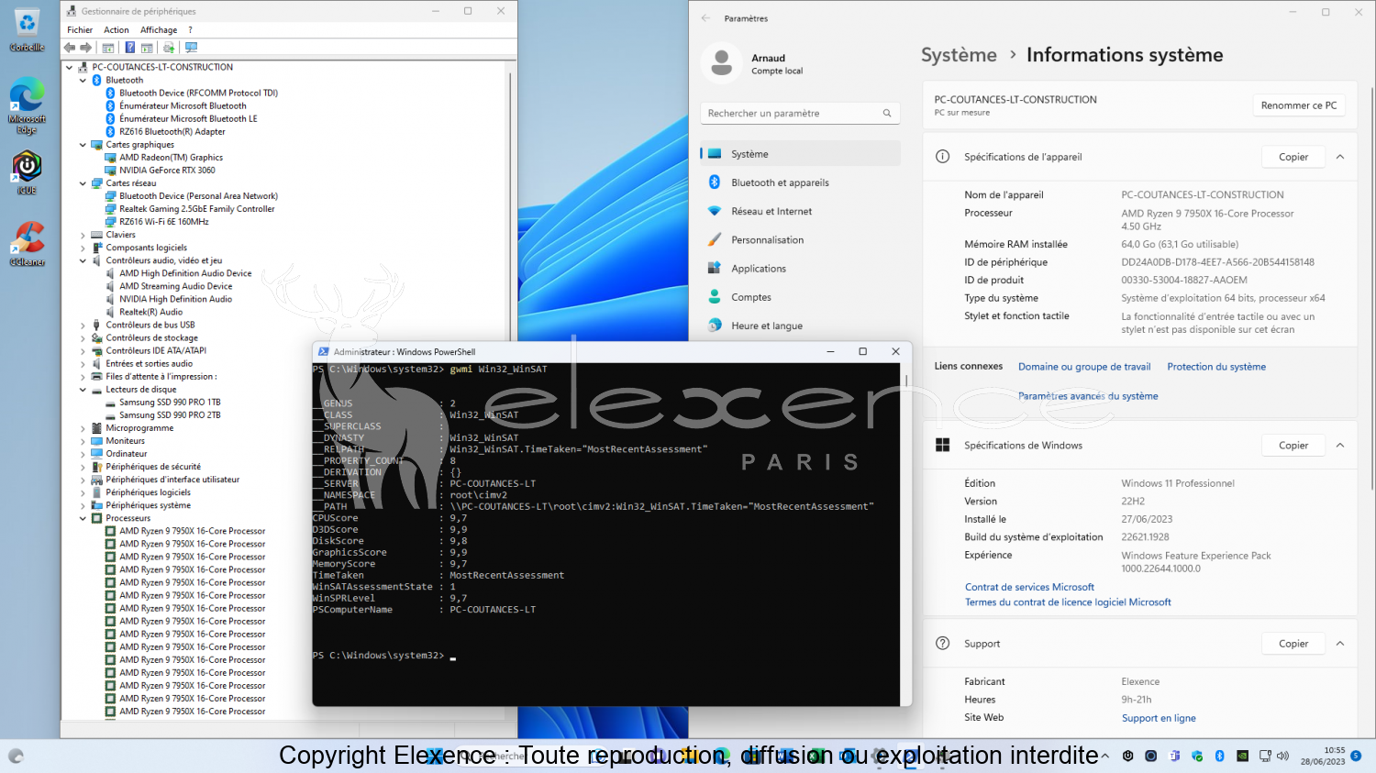Open the iCUE desktop icon
The height and width of the screenshot is (773, 1376).
click(27, 173)
